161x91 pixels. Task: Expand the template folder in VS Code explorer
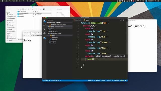coord(49,41)
